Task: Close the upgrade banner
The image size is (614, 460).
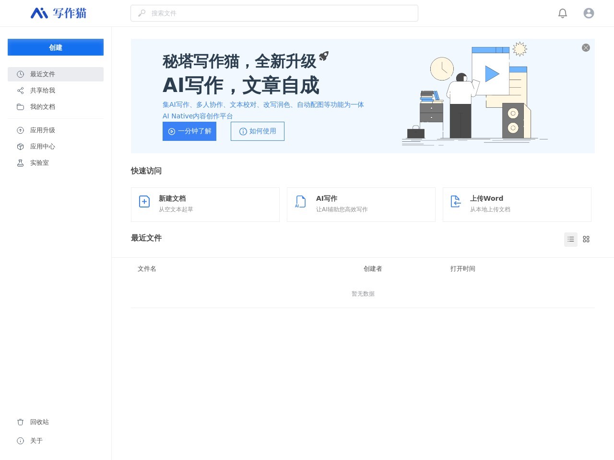Action: [586, 47]
